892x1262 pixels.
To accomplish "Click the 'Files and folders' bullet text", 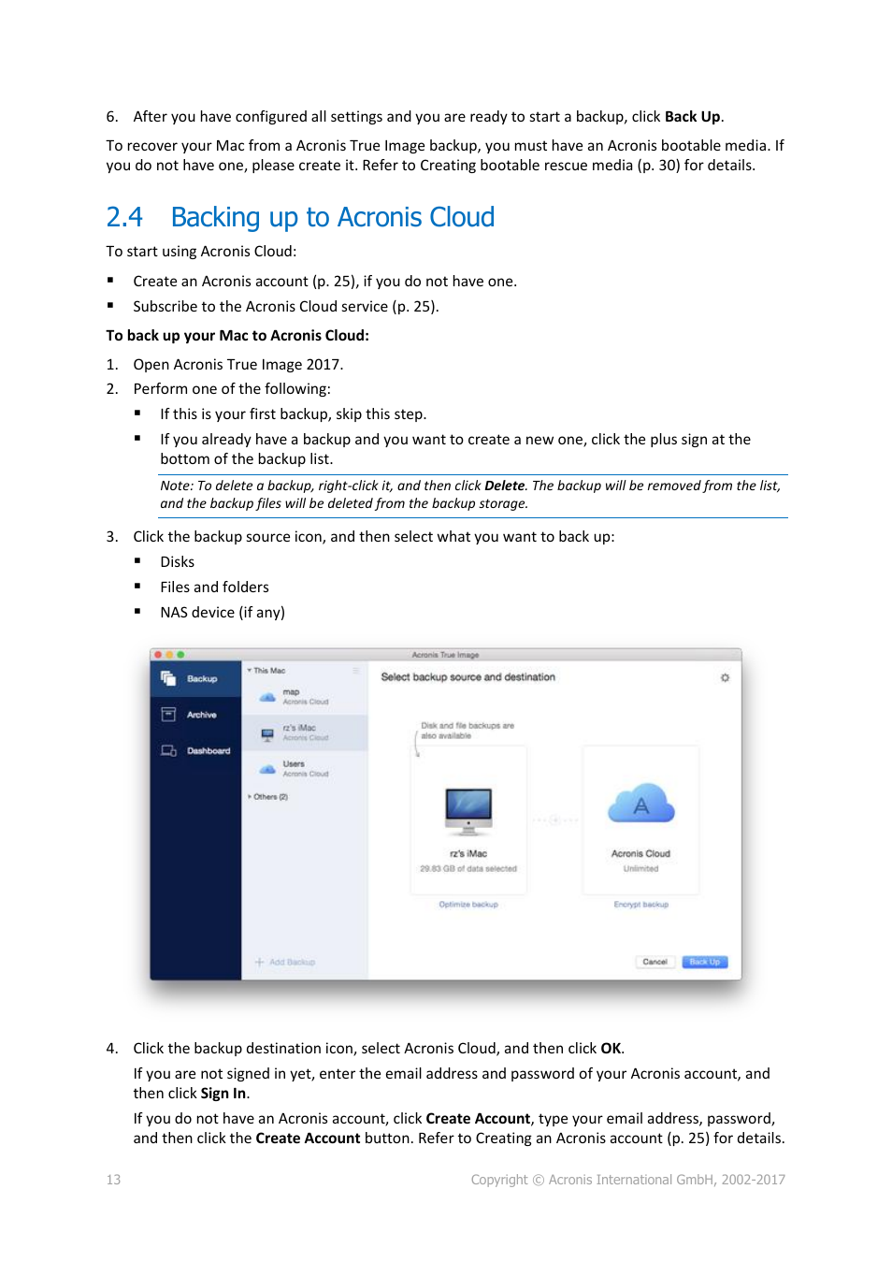I will pos(214,587).
